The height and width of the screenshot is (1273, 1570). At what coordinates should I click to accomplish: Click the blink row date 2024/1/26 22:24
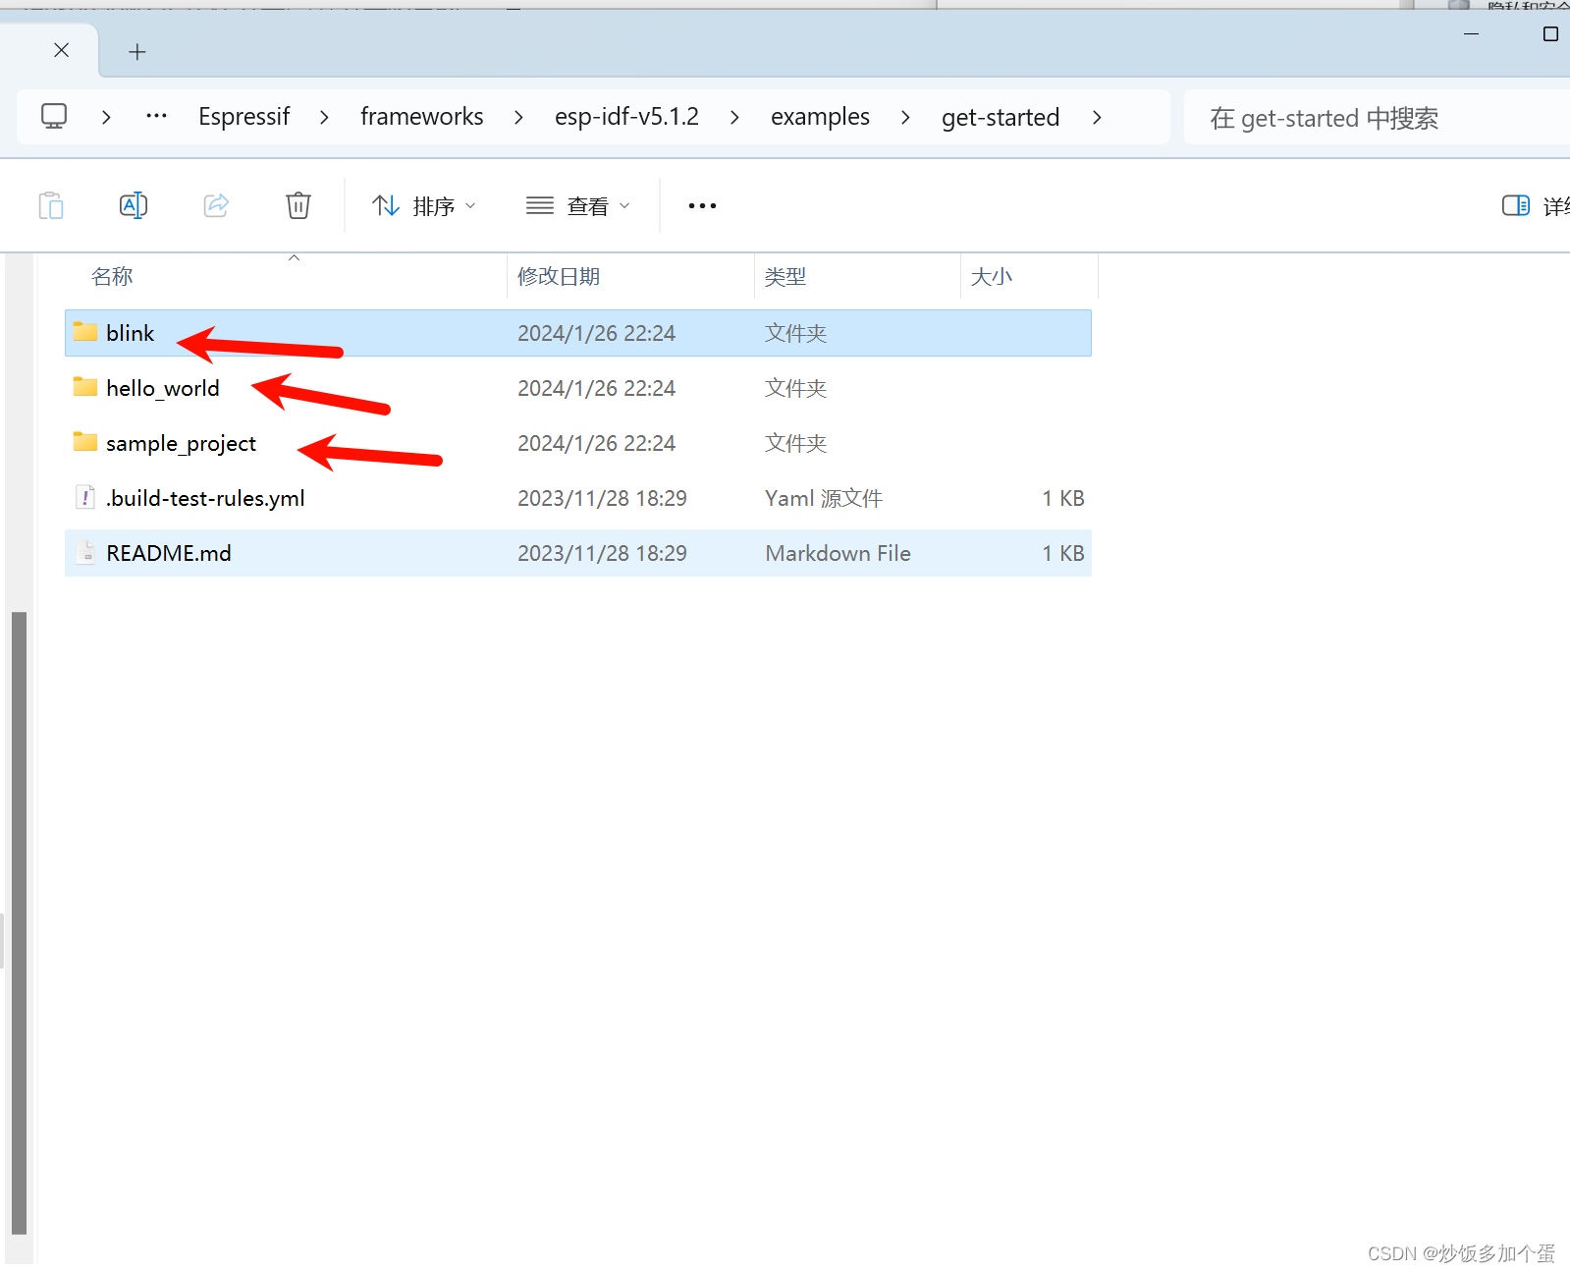tap(596, 333)
